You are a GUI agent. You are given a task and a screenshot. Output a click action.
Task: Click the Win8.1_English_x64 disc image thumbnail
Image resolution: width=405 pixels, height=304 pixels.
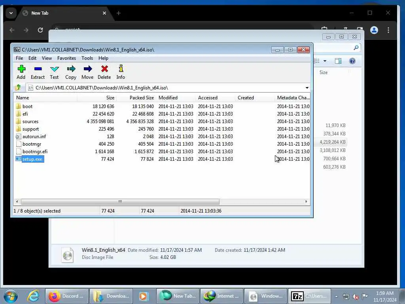click(67, 255)
